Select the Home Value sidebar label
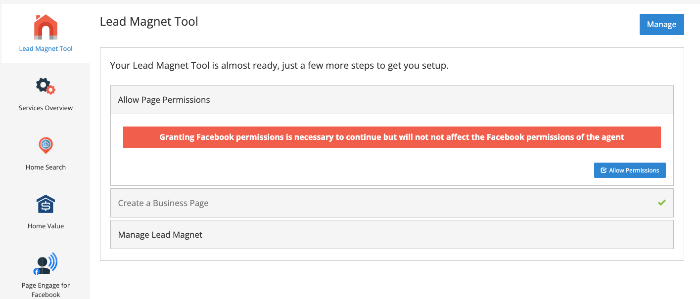 (46, 226)
